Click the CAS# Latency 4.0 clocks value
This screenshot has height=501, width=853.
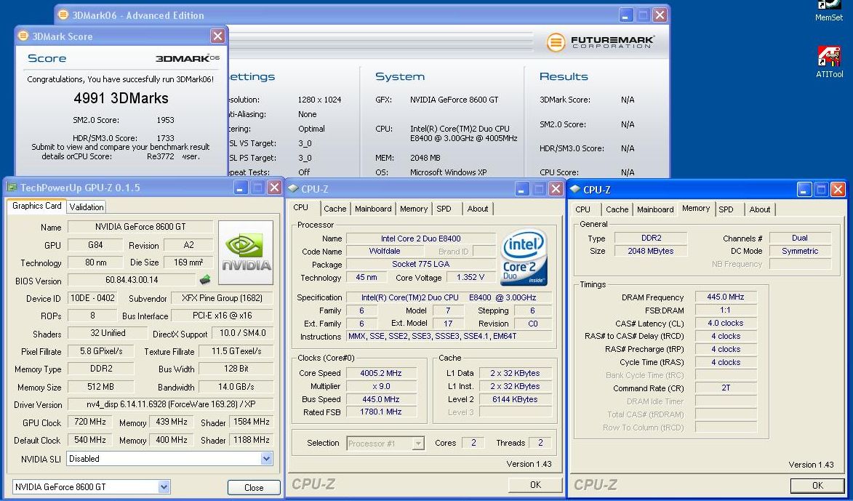[x=726, y=323]
